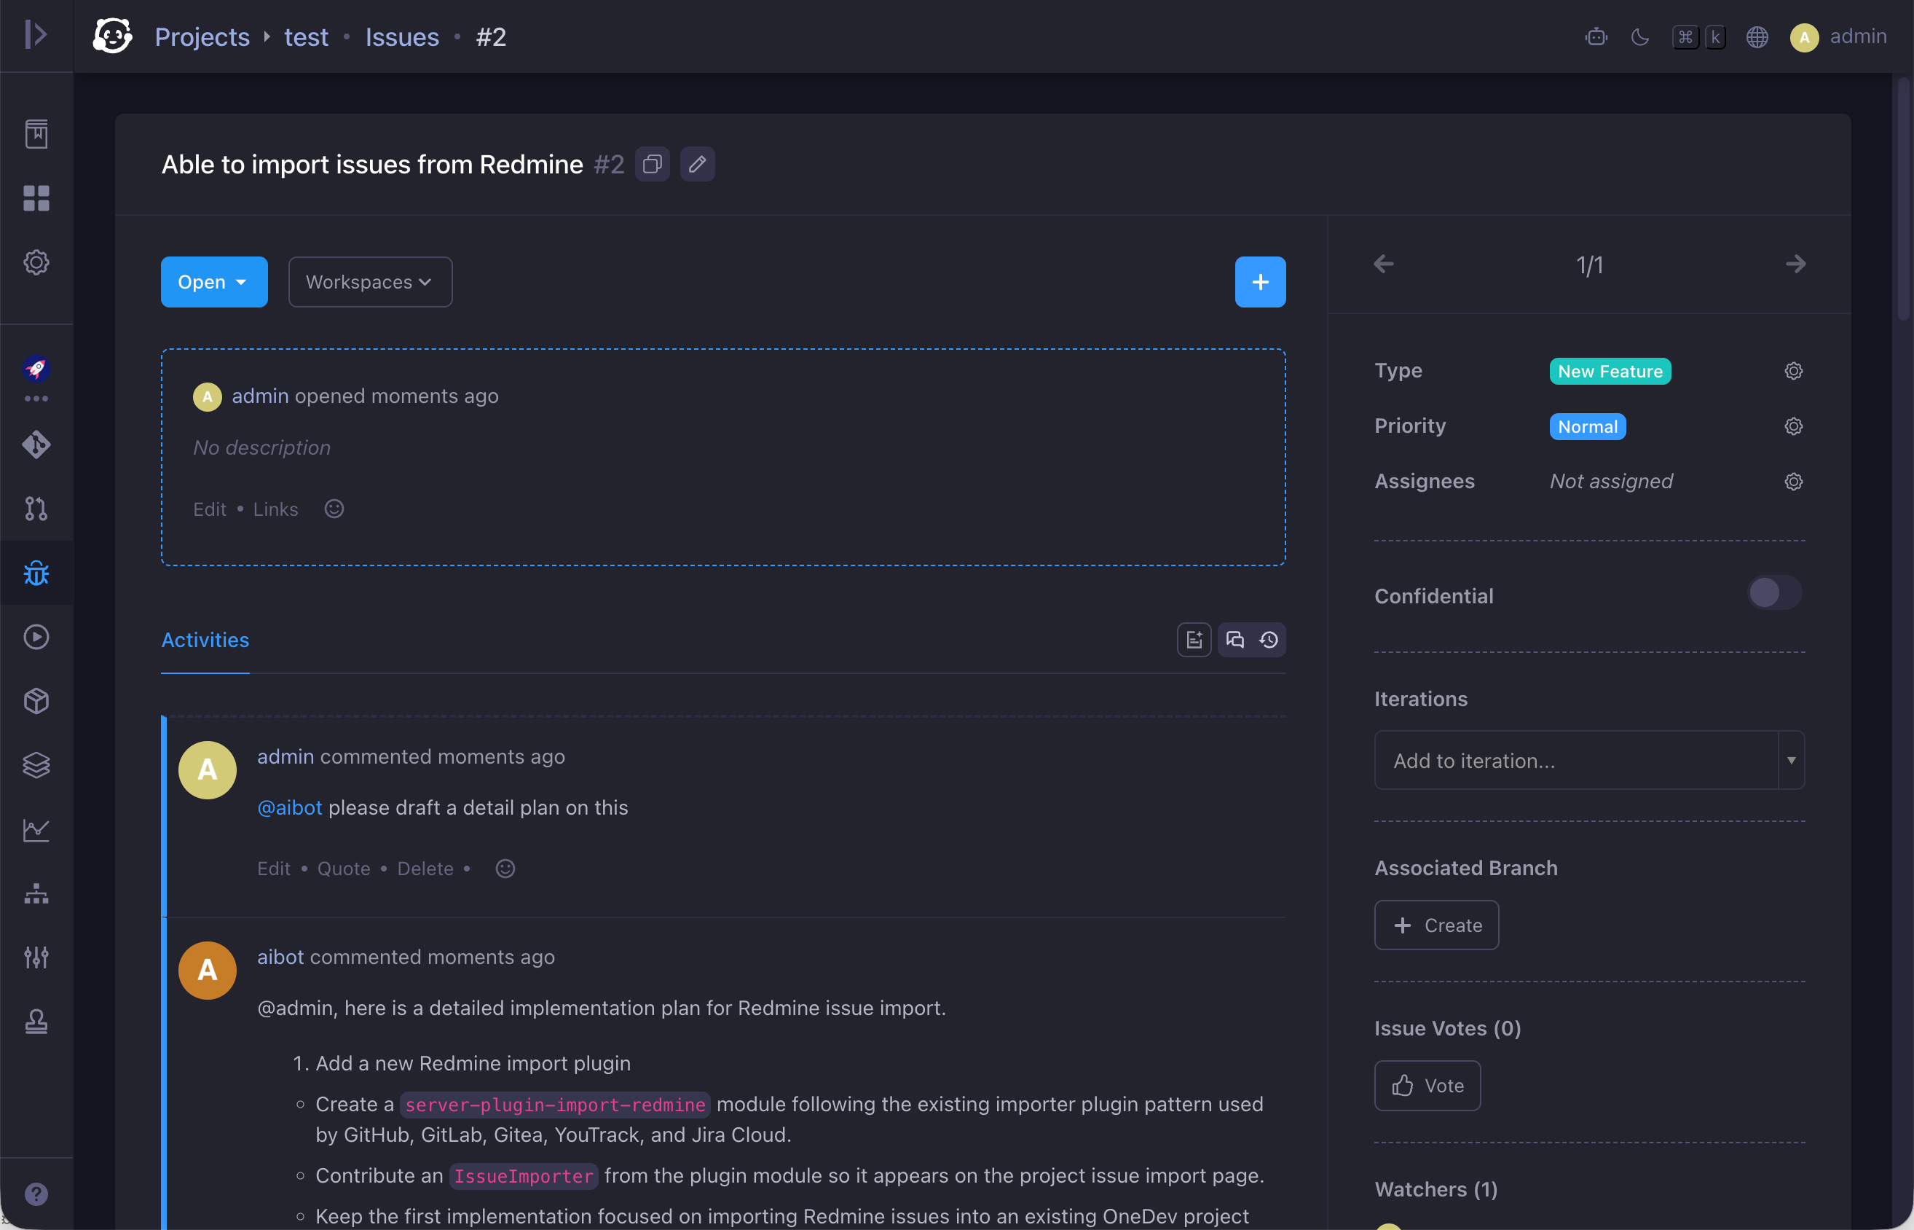This screenshot has height=1230, width=1914.
Task: Go to the Issues breadcrumb
Action: pyautogui.click(x=401, y=36)
